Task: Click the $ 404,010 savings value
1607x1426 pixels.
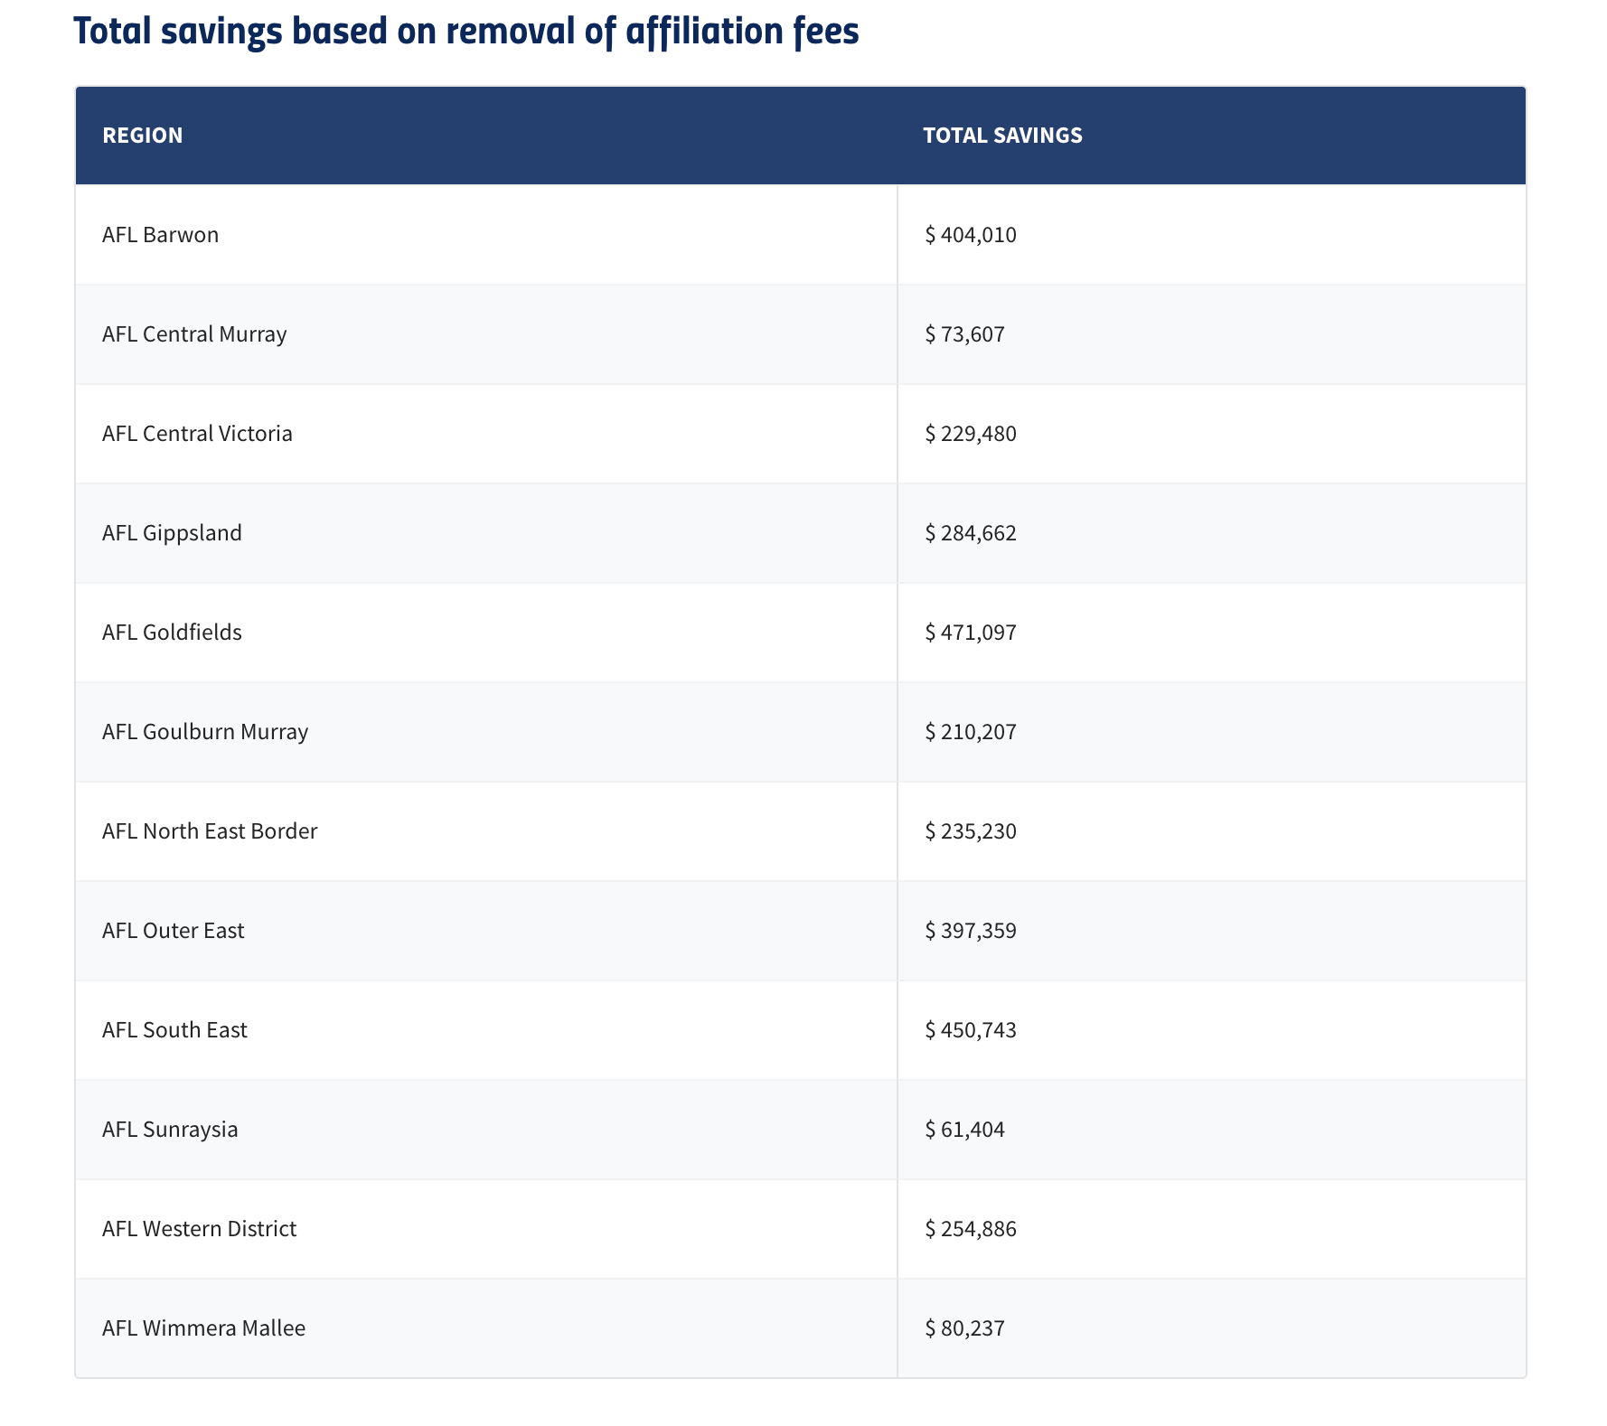Action: (x=971, y=235)
